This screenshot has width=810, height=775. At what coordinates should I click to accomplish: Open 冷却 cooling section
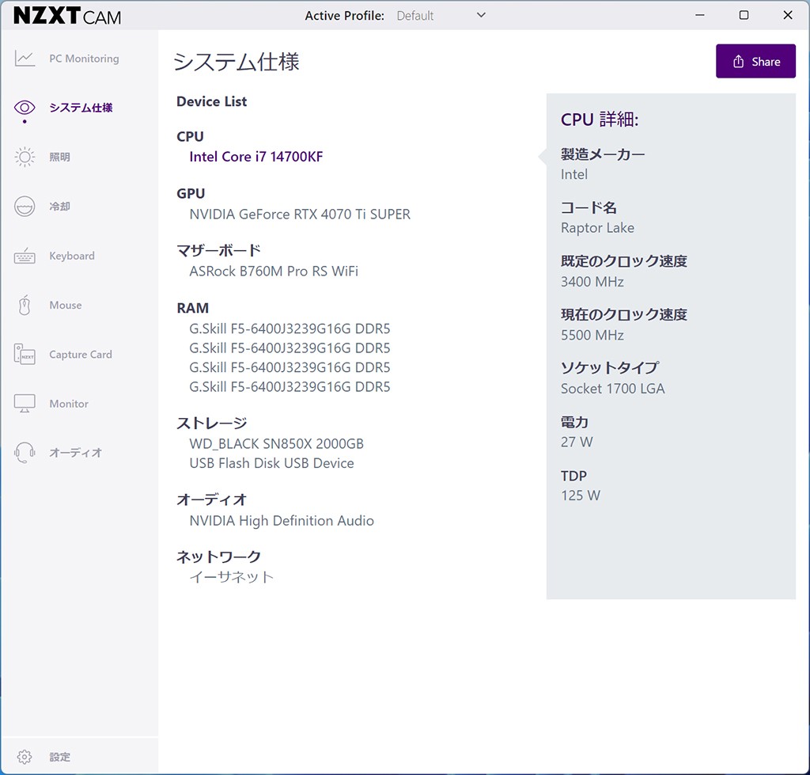point(59,207)
